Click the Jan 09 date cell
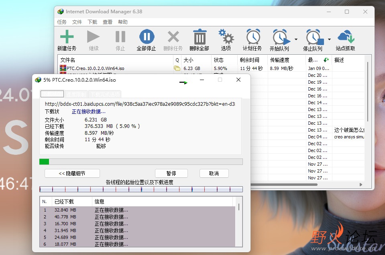The height and width of the screenshot is (255, 385). coord(318,68)
